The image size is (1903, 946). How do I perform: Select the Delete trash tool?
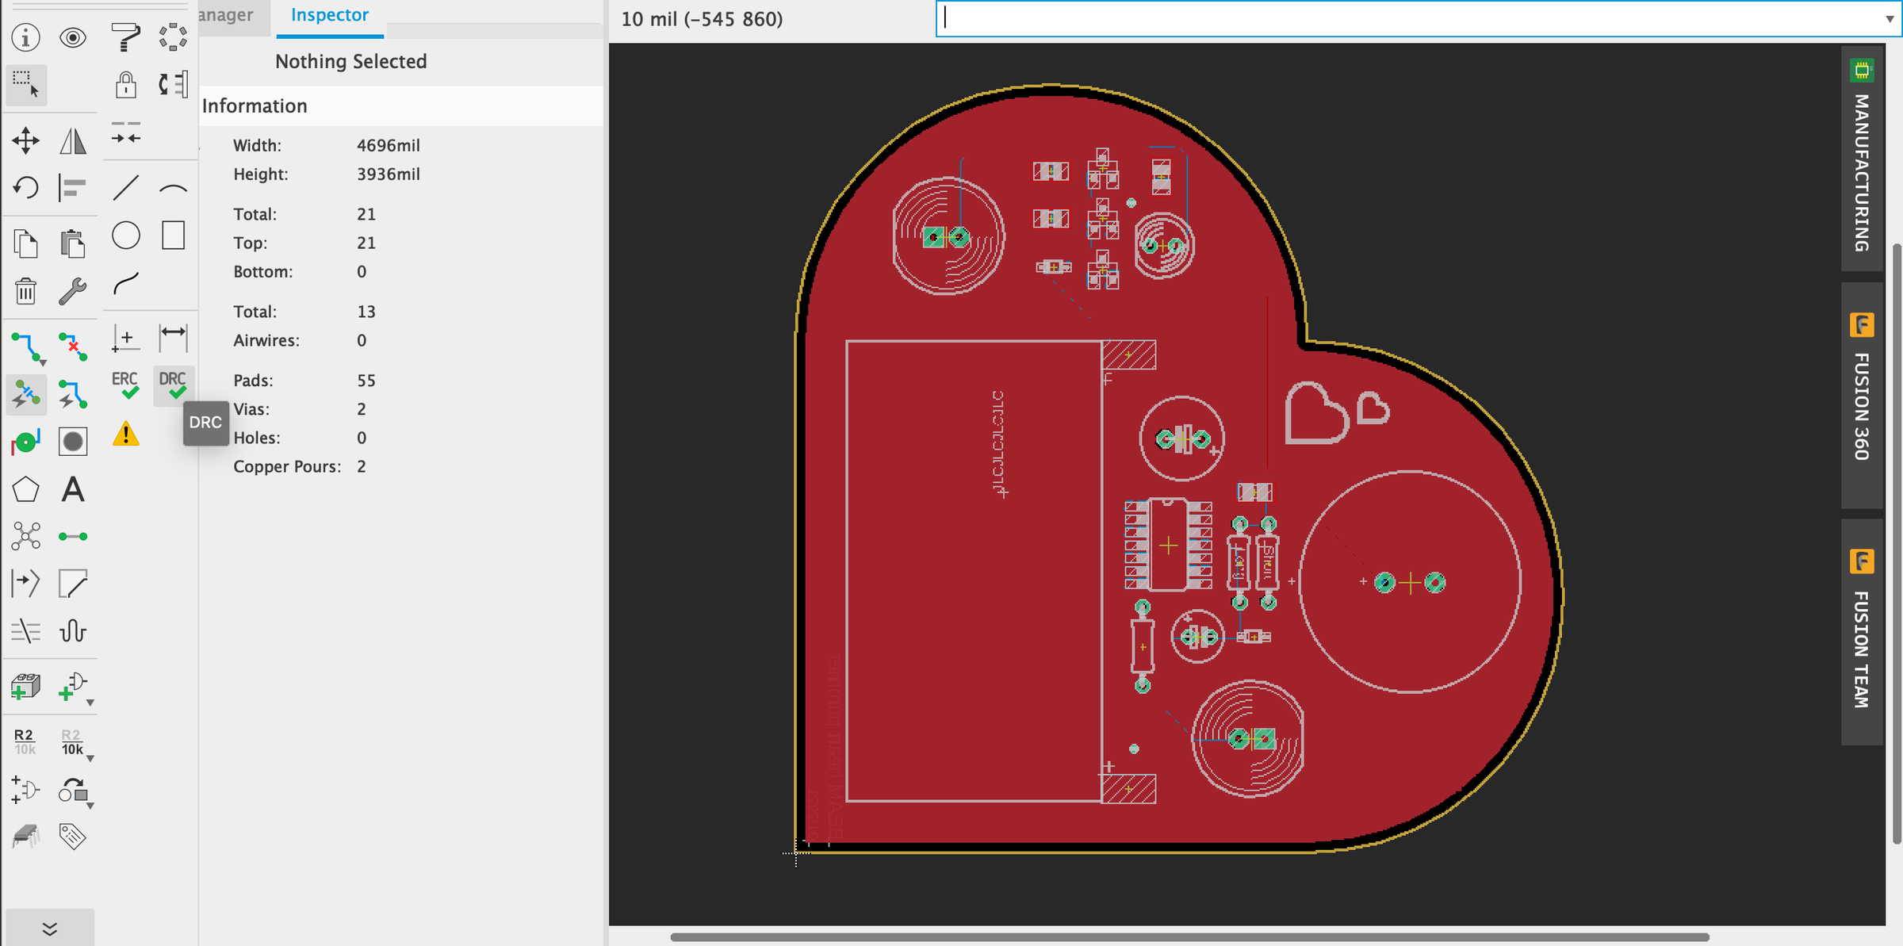point(26,291)
